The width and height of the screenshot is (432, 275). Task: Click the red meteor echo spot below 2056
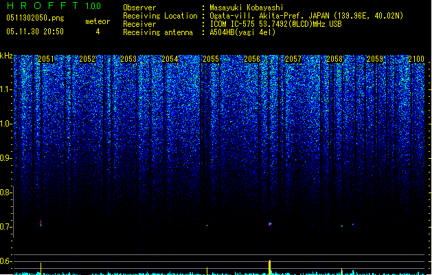coord(270,224)
